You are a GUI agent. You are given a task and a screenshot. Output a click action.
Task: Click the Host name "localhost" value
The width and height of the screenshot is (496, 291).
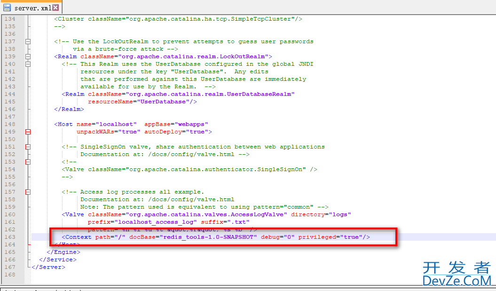[x=116, y=124]
